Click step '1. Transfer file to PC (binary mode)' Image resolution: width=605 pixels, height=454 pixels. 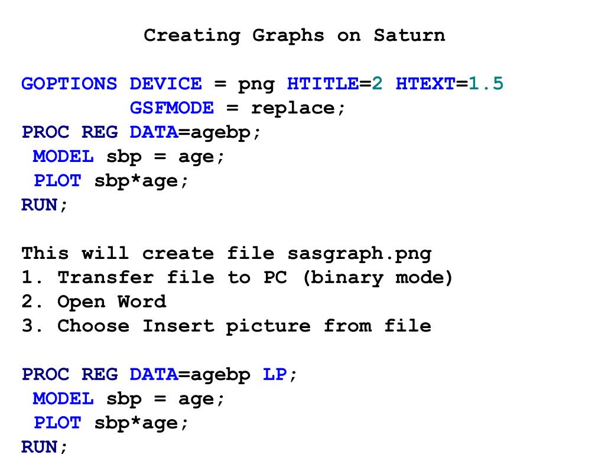[x=237, y=278]
